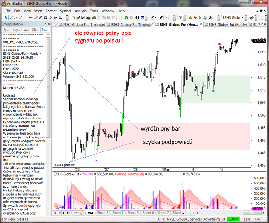Click the red-green heart favorites icon

click(x=195, y=18)
